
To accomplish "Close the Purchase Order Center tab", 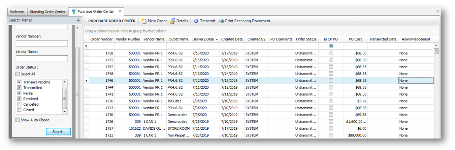I will (120, 11).
